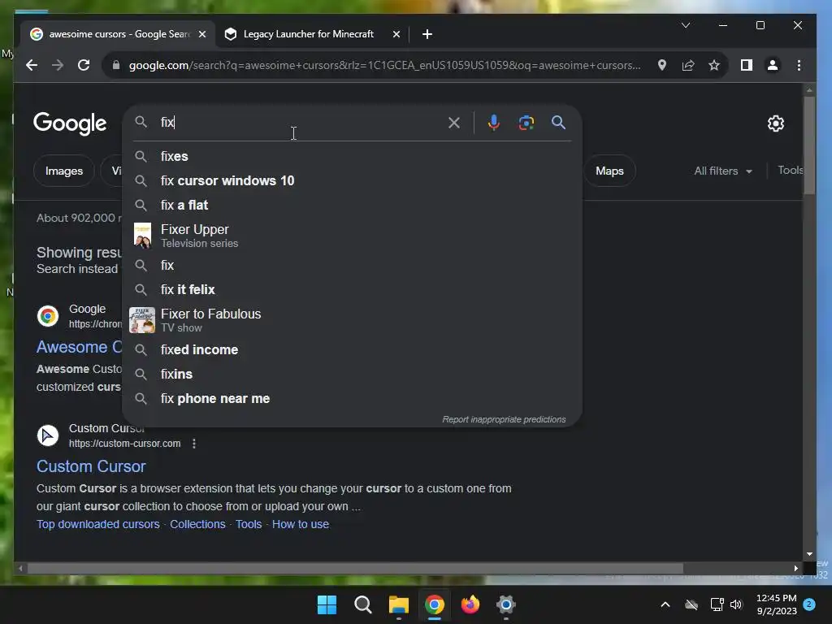Open the Chrome three-dot menu

(x=799, y=65)
